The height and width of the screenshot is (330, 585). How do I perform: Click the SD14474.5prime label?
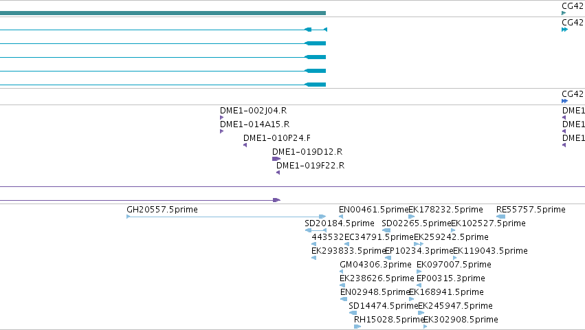[x=384, y=306]
